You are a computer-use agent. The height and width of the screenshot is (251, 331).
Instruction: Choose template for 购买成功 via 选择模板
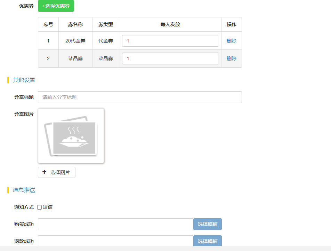pos(208,224)
